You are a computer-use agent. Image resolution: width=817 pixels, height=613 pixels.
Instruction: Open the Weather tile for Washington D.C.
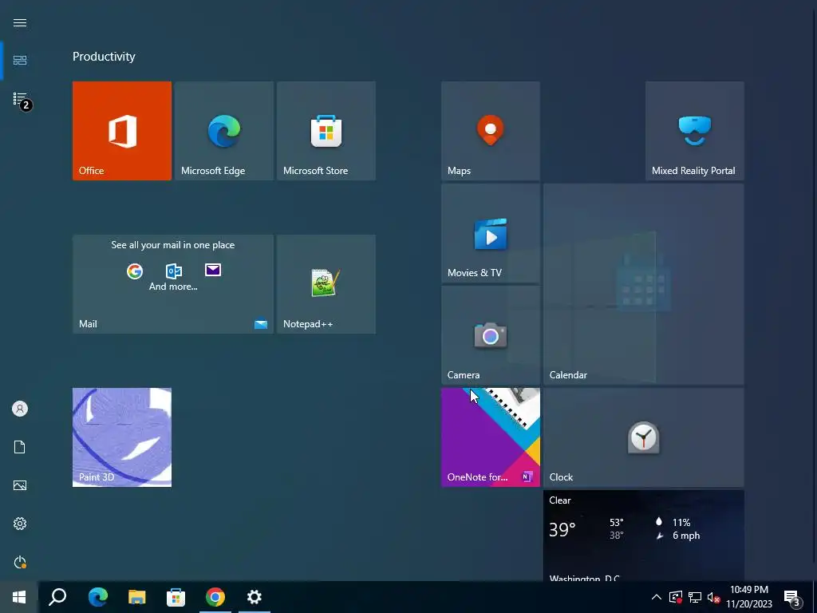(x=644, y=536)
